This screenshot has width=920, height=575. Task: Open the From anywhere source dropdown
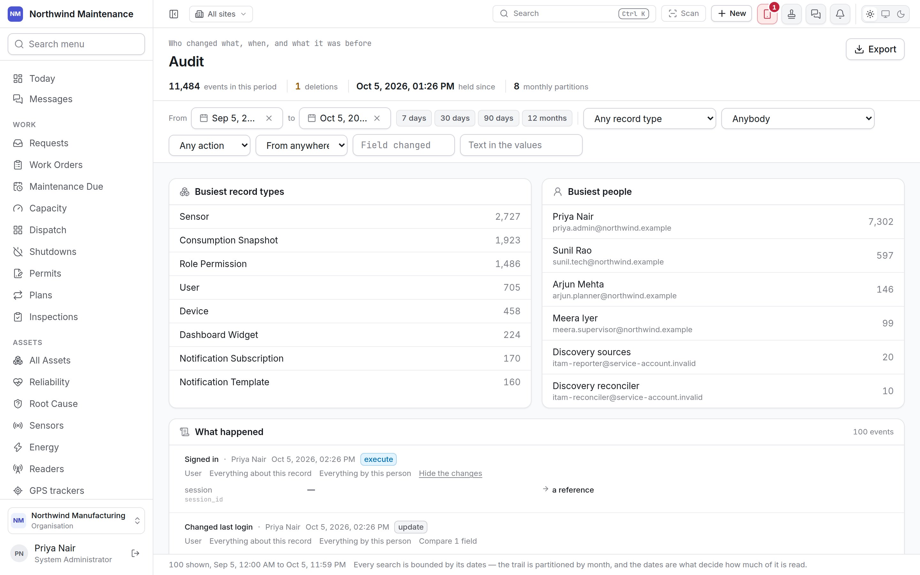(302, 145)
